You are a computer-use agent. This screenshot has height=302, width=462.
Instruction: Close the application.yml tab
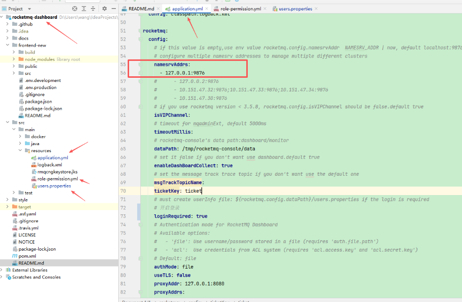click(207, 9)
